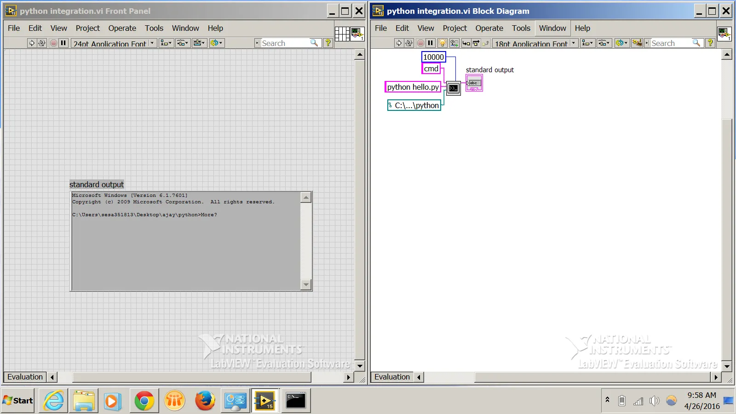Open Block Diagram Help menu

(582, 28)
